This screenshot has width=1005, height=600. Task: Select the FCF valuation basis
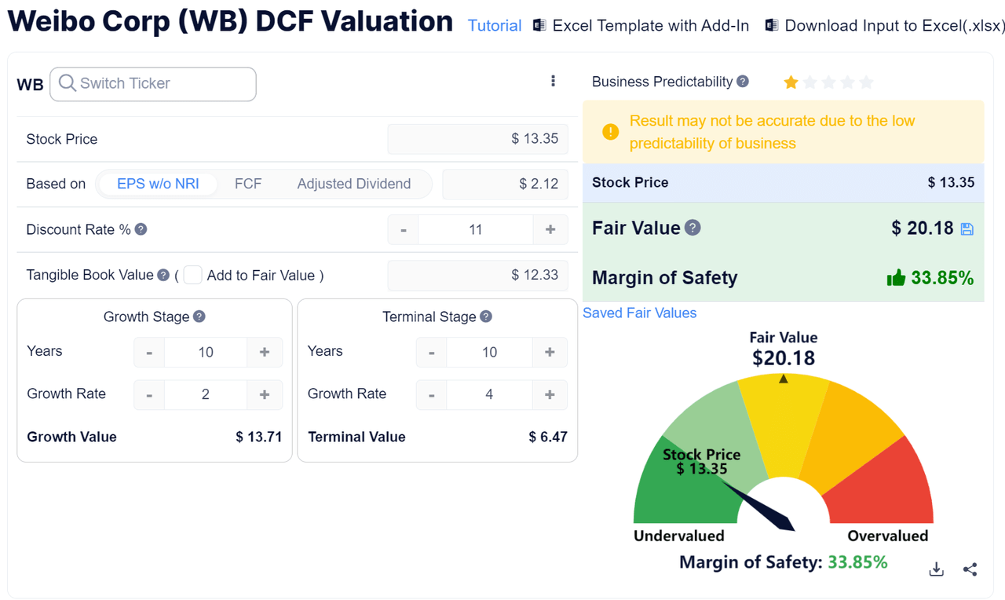248,183
